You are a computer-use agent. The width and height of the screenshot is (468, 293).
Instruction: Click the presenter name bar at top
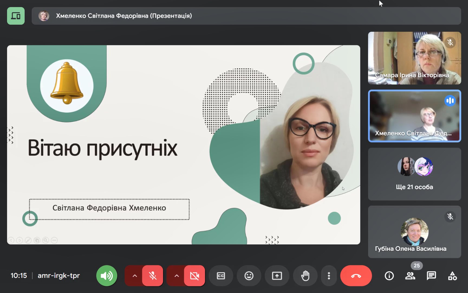246,16
